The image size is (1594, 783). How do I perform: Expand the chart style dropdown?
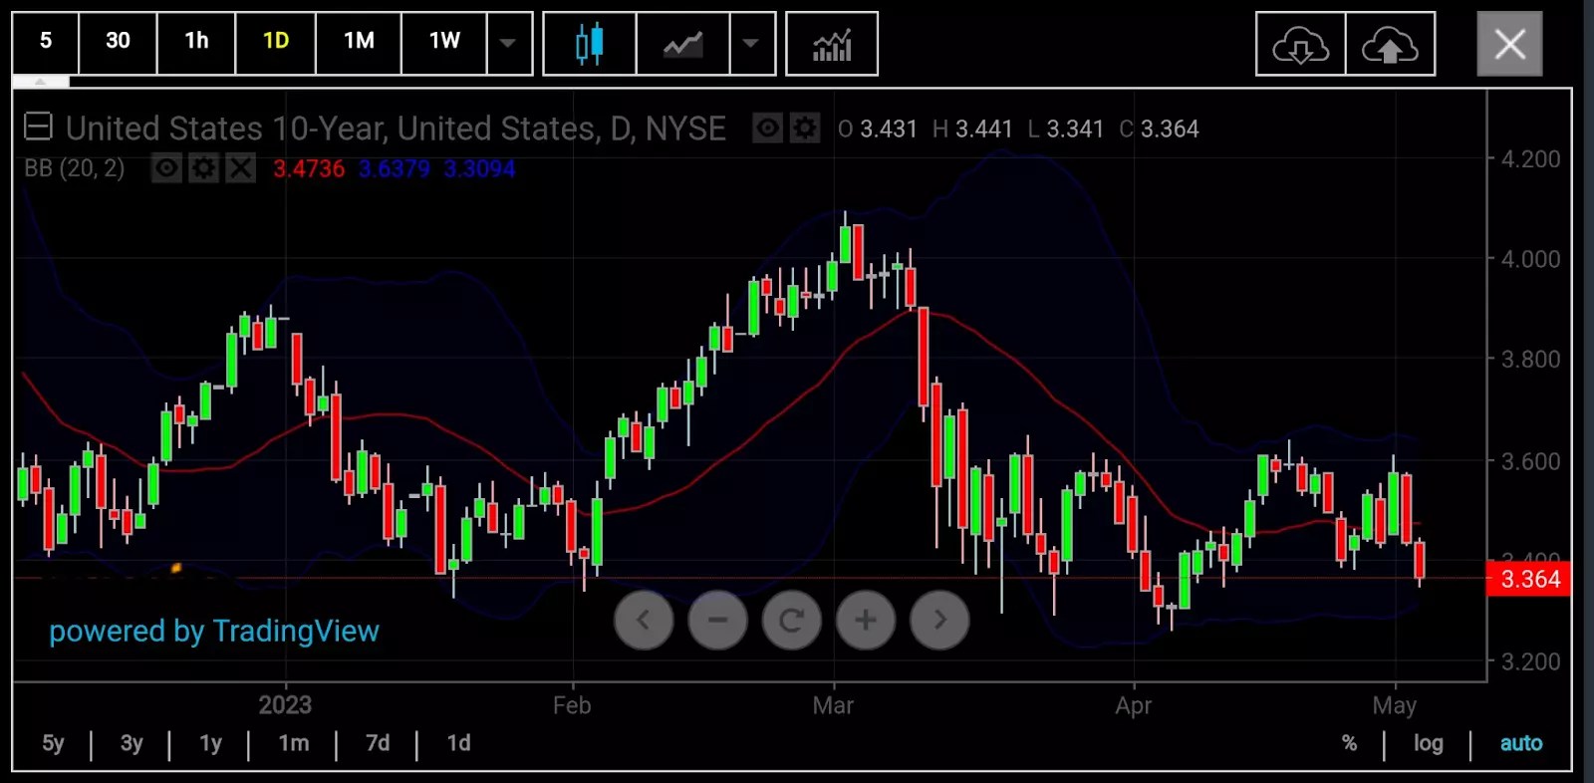(752, 44)
